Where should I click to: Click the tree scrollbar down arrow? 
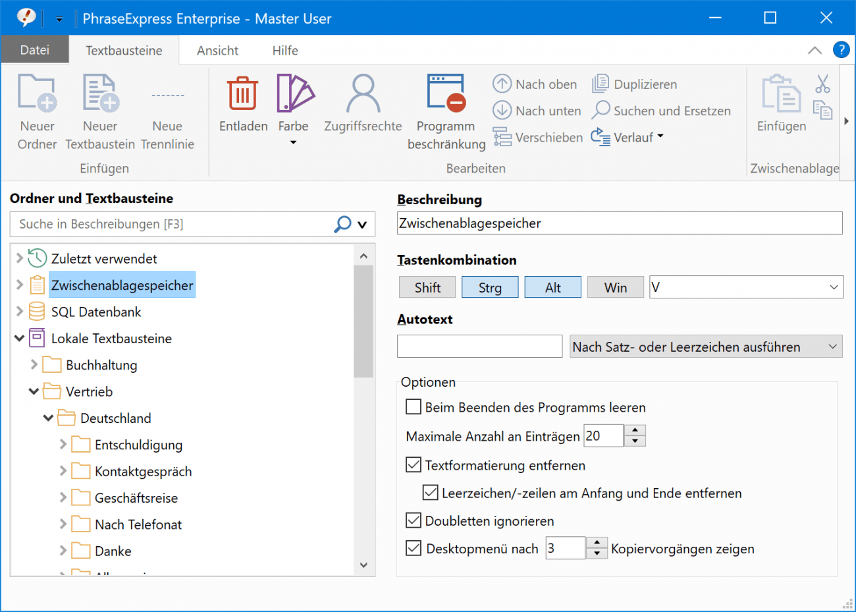363,565
